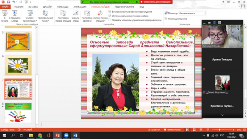Adjust the zoom slider handle

[220, 130]
